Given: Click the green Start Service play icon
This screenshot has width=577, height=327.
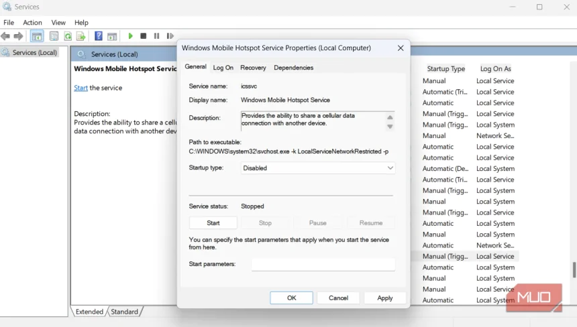Looking at the screenshot, I should [x=130, y=36].
